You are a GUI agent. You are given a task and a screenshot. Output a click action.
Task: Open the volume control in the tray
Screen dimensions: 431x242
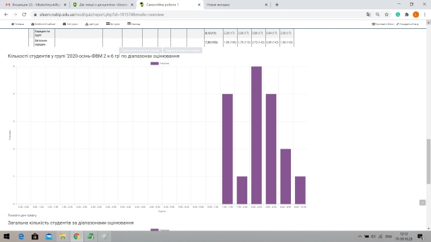click(x=373, y=236)
